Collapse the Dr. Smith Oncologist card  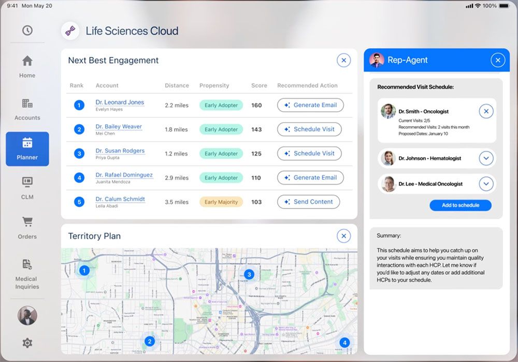point(485,111)
